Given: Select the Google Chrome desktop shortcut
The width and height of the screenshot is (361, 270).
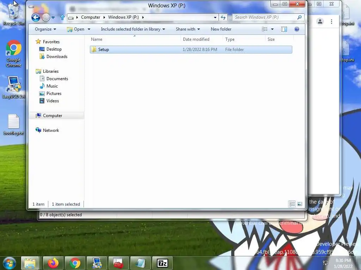Looking at the screenshot, I should pyautogui.click(x=14, y=54).
